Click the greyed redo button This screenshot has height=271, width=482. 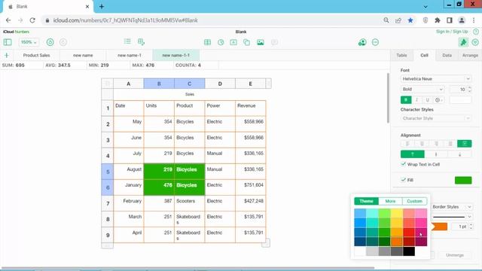[x=63, y=42]
